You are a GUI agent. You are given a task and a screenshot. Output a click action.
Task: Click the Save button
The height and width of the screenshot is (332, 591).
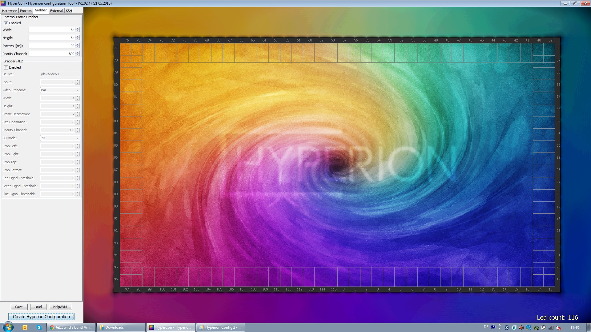[x=19, y=307]
